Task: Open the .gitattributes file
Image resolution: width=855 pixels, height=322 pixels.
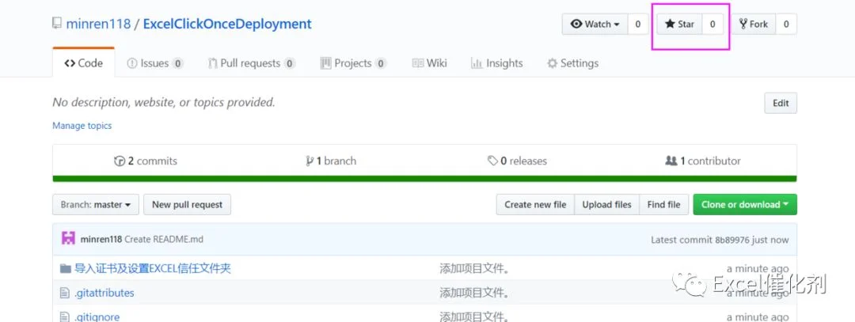Action: pos(104,294)
